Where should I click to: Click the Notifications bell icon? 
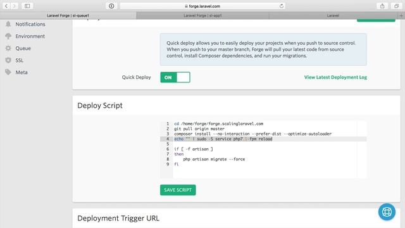[8, 24]
